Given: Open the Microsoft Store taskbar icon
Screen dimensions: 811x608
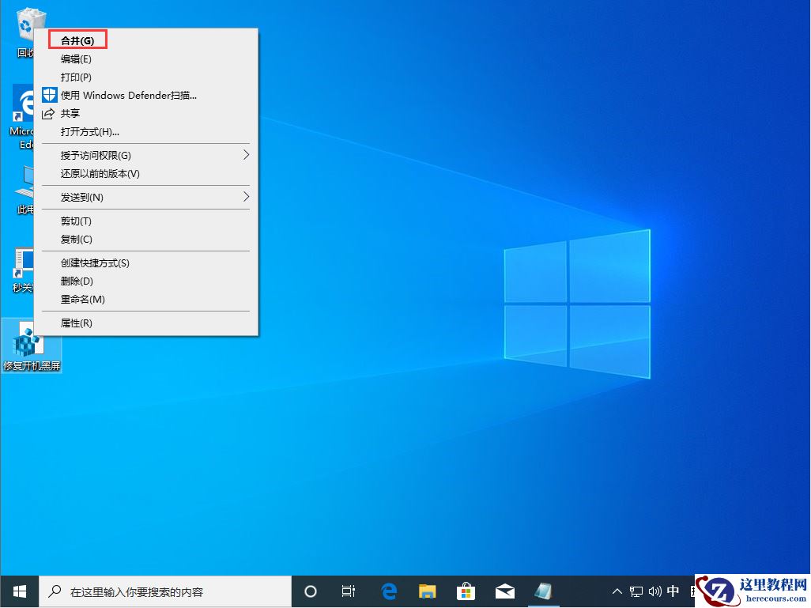Looking at the screenshot, I should tap(466, 591).
